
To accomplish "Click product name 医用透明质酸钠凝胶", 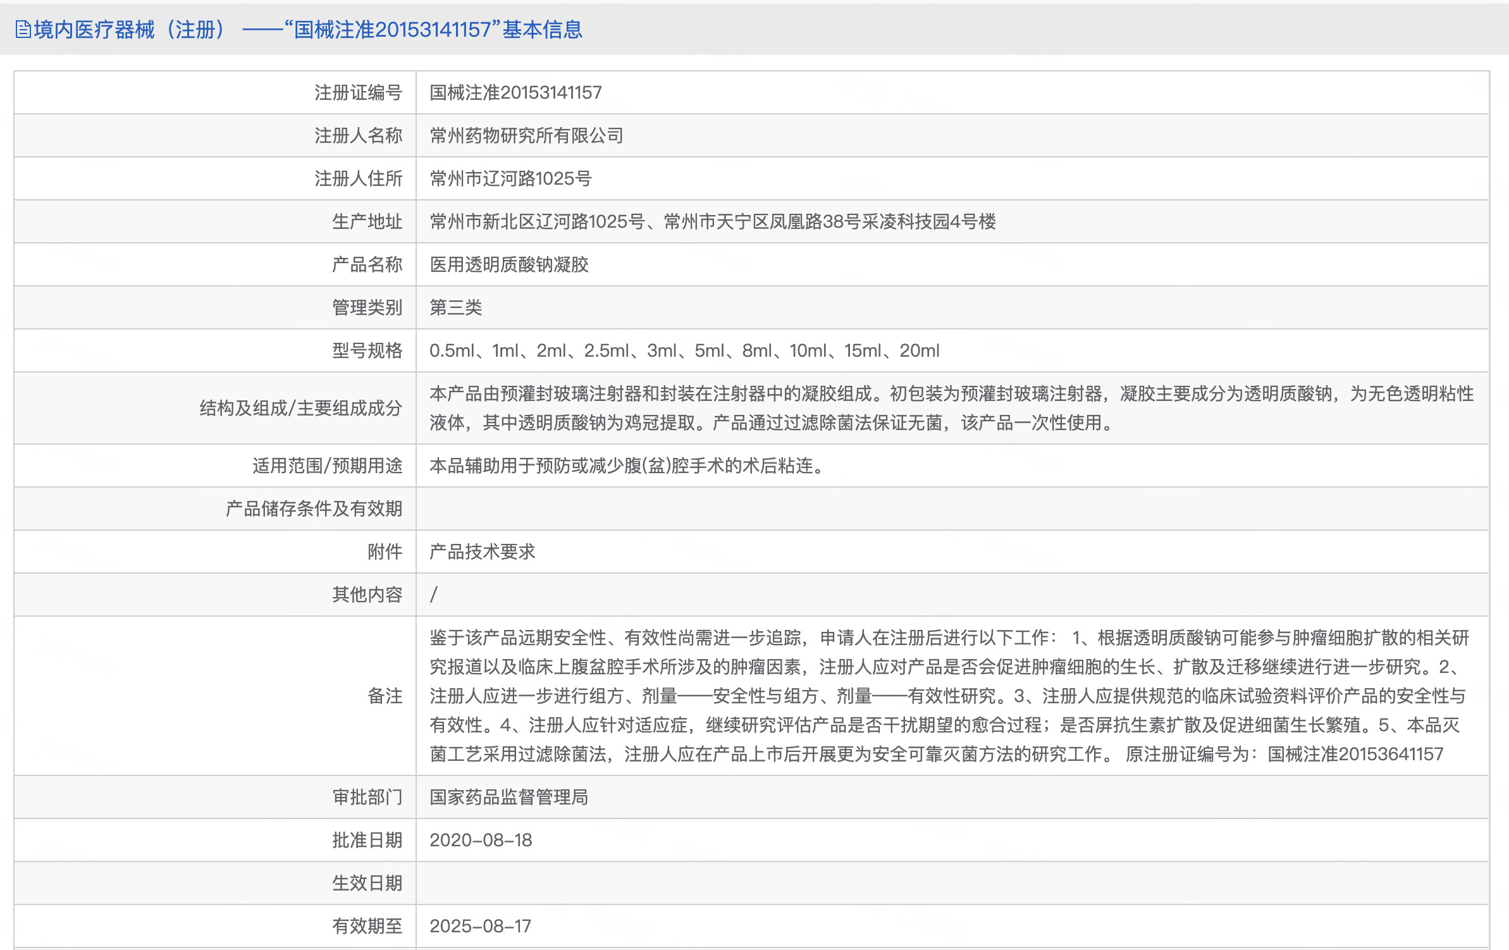I will pyautogui.click(x=509, y=265).
